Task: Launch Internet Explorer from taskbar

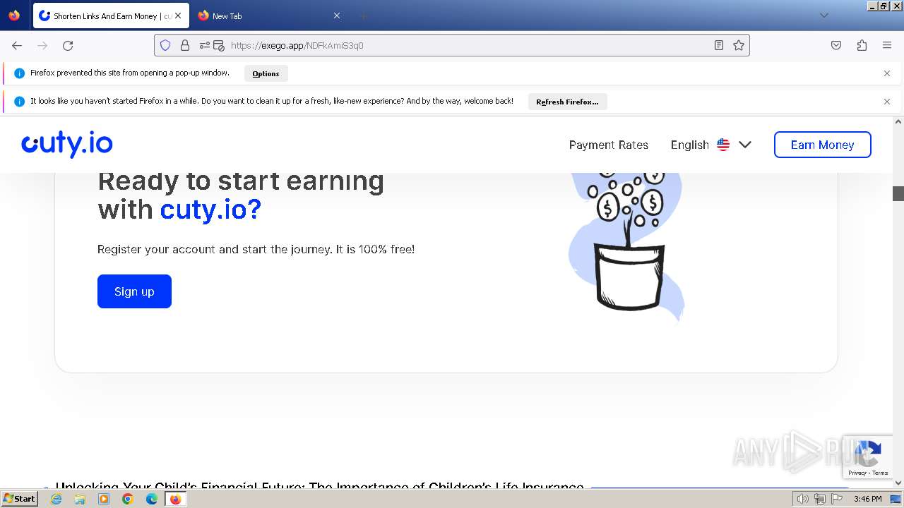Action: (56, 499)
